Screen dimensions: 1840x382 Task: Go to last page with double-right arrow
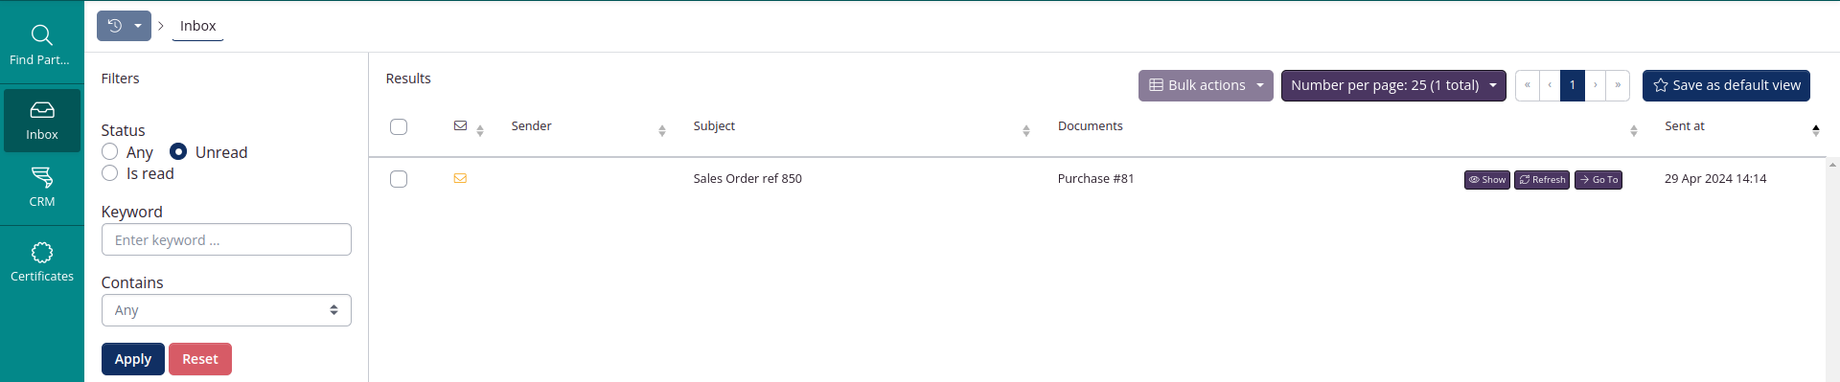pos(1618,85)
